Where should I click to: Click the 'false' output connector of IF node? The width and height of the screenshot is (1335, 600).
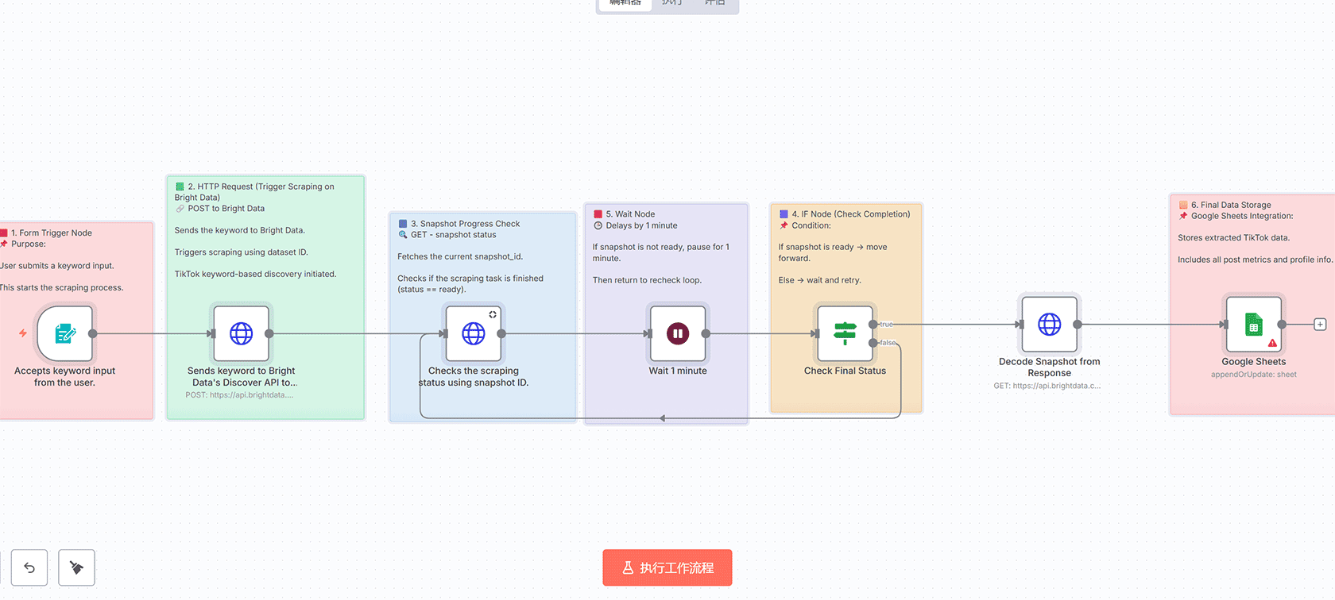click(873, 343)
